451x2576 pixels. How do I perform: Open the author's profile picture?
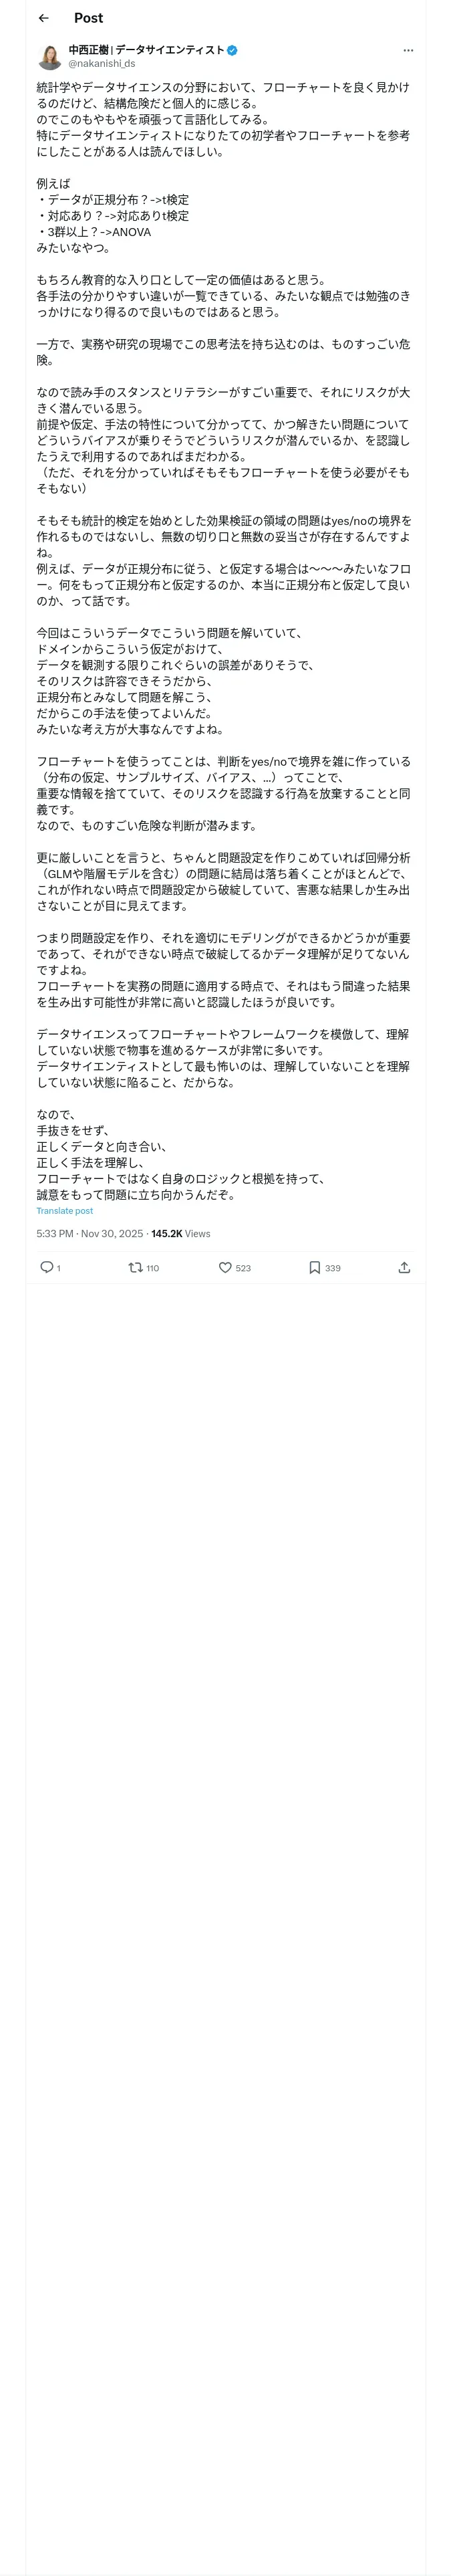[49, 57]
